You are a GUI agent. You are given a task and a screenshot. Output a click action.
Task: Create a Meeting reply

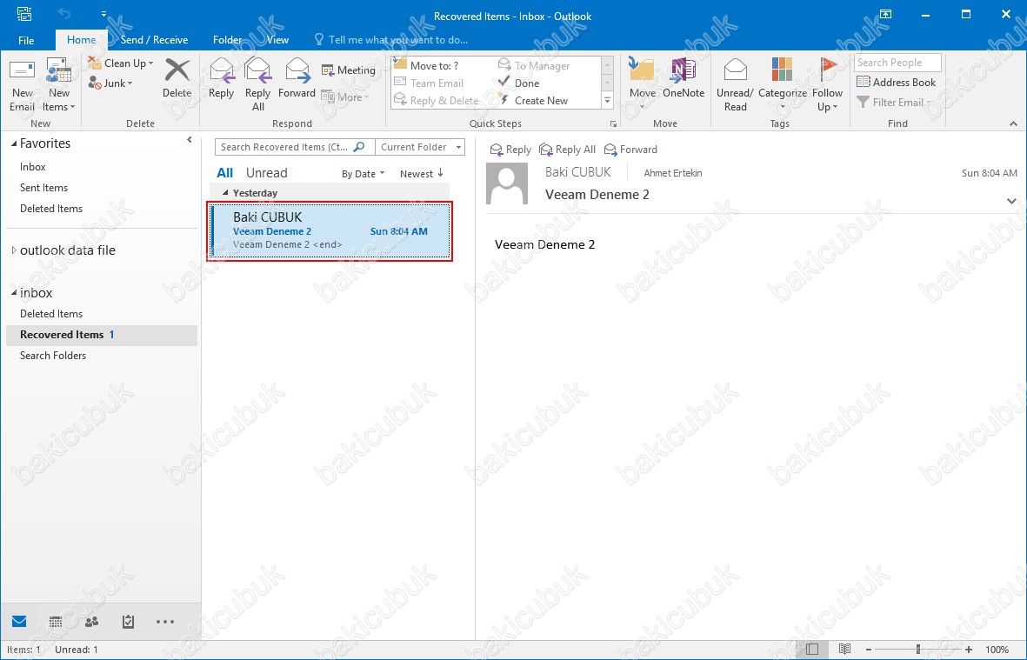click(x=349, y=70)
